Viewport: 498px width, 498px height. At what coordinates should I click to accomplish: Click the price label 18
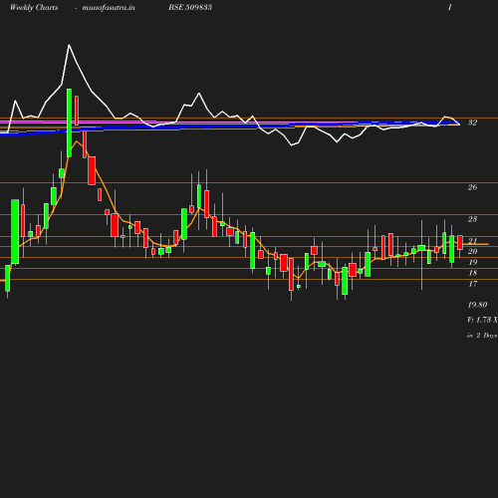pos(472,273)
